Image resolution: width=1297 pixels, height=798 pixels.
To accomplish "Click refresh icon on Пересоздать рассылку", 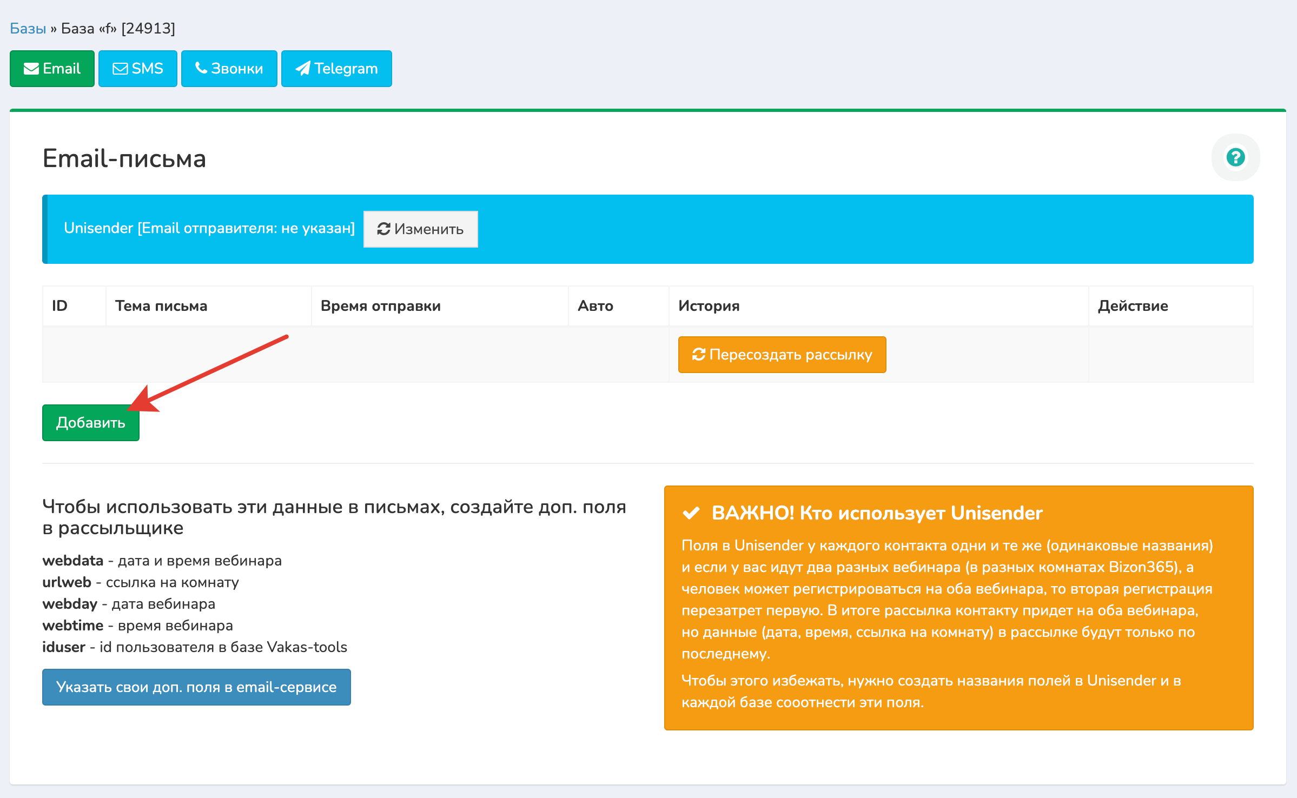I will tap(698, 355).
